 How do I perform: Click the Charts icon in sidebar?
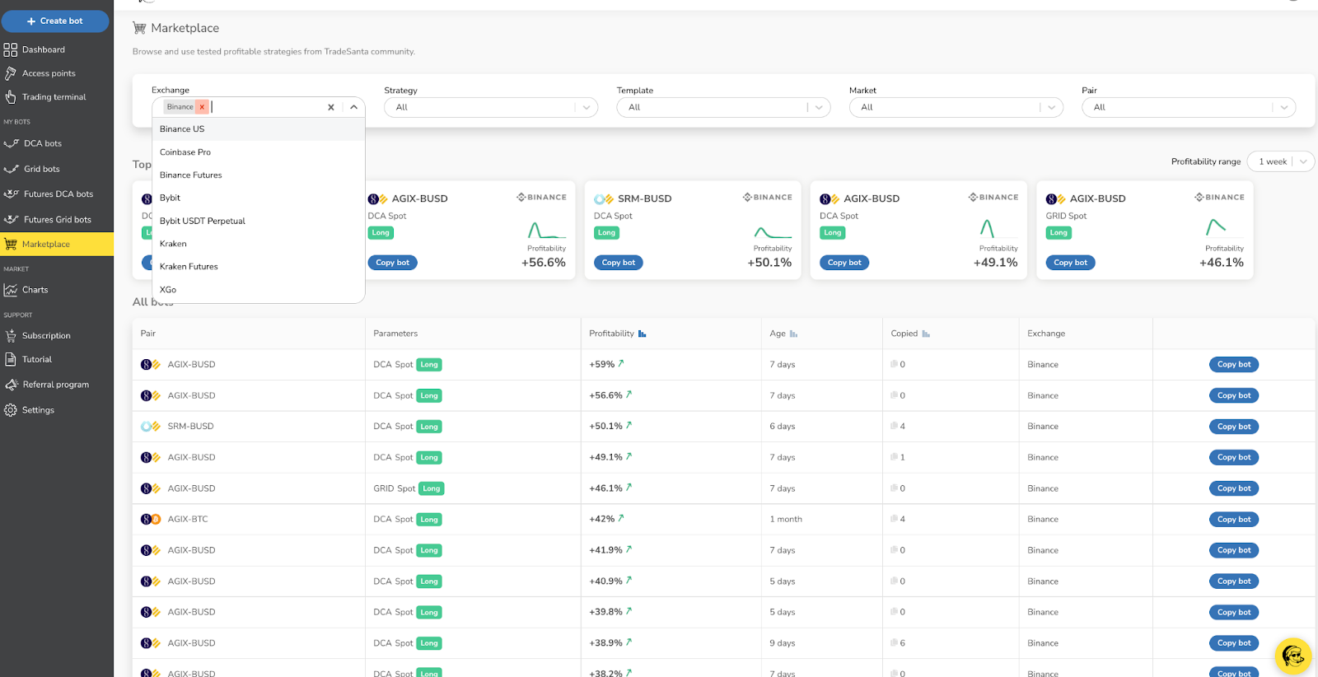click(10, 290)
